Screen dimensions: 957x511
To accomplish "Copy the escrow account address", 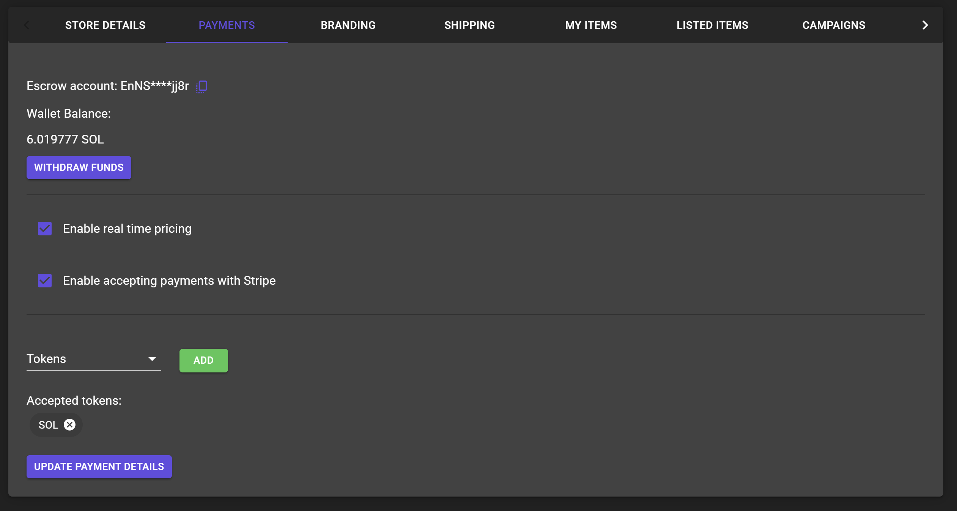I will point(201,87).
